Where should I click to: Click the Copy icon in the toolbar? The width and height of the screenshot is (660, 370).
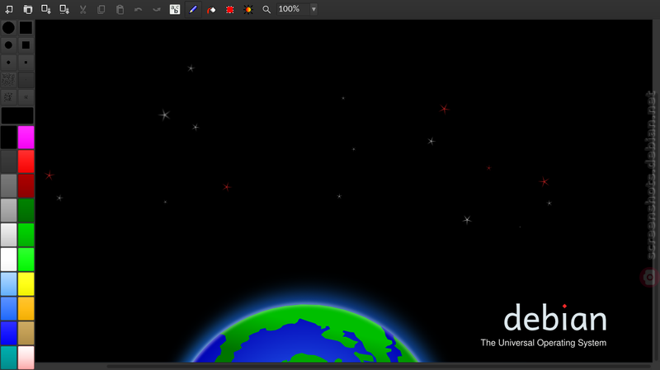[101, 9]
